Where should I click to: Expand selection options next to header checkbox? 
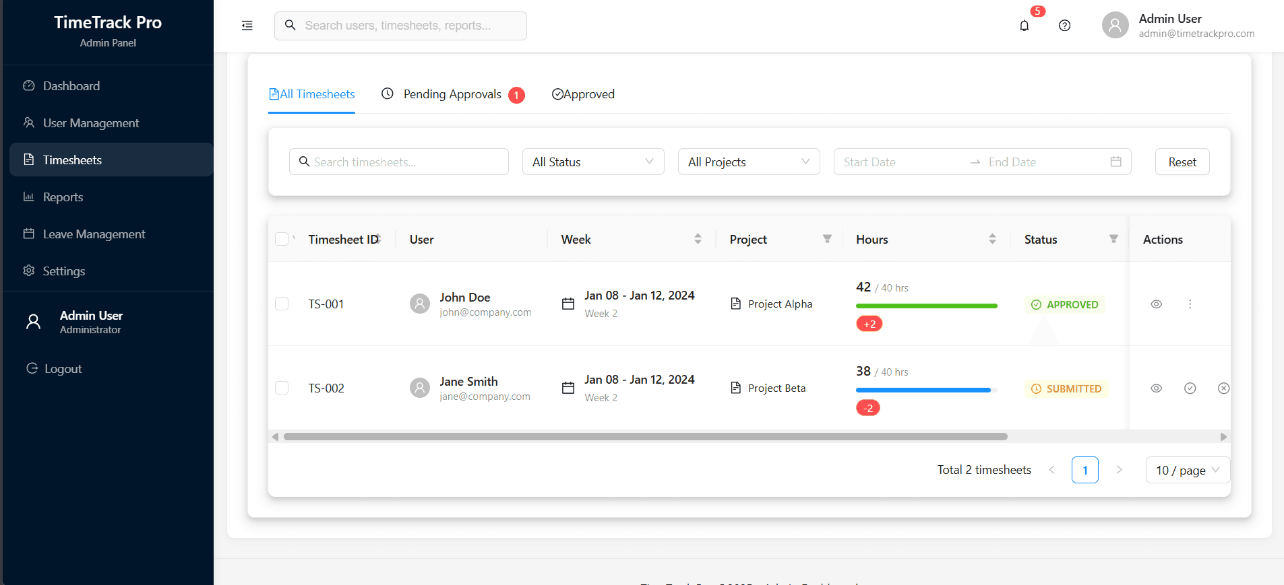[x=294, y=238]
